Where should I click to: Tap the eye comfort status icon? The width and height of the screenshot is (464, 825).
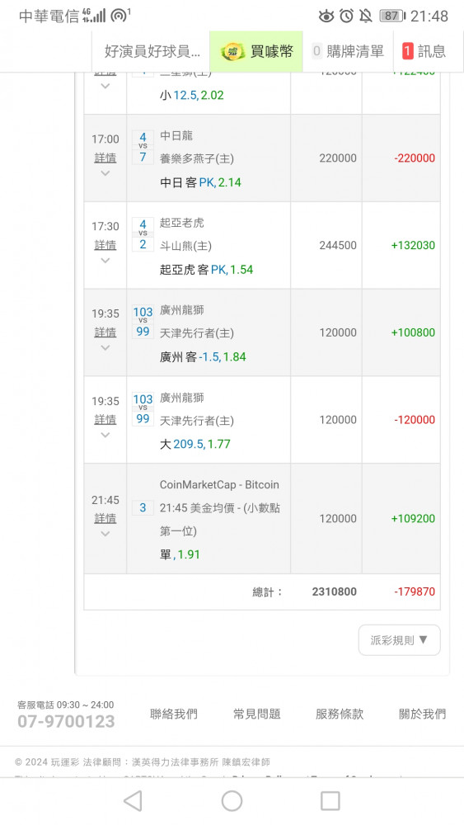click(x=326, y=16)
